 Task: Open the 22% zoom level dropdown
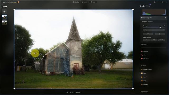click(x=72, y=92)
